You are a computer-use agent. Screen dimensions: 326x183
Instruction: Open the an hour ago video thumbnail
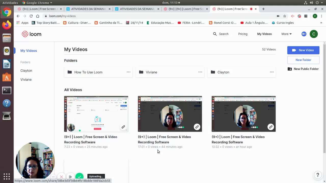pyautogui.click(x=243, y=114)
